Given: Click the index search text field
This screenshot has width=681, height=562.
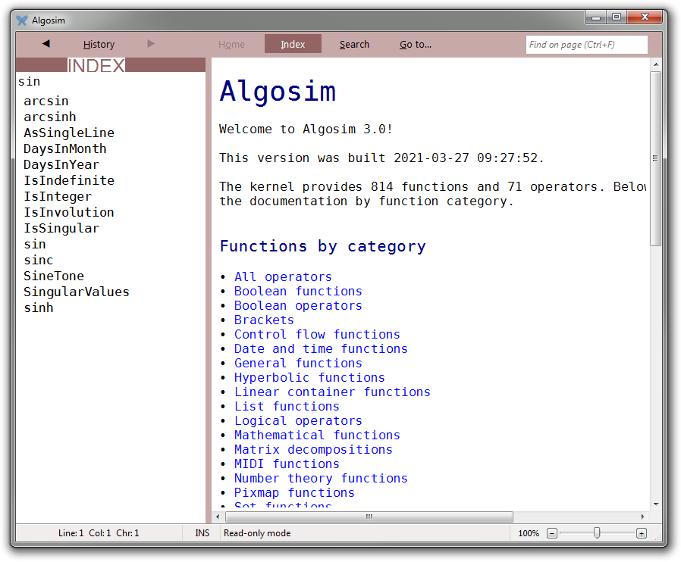Looking at the screenshot, I should 110,82.
